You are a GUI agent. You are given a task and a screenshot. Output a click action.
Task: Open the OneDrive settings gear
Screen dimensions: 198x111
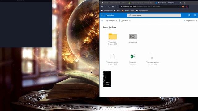195,15
